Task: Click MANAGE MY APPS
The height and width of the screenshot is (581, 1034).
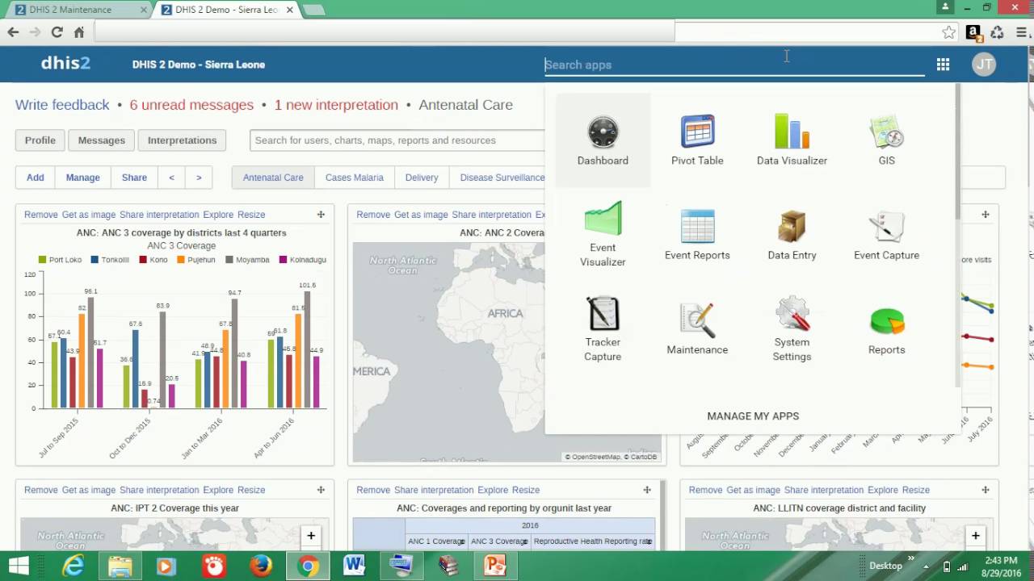Action: tap(753, 416)
